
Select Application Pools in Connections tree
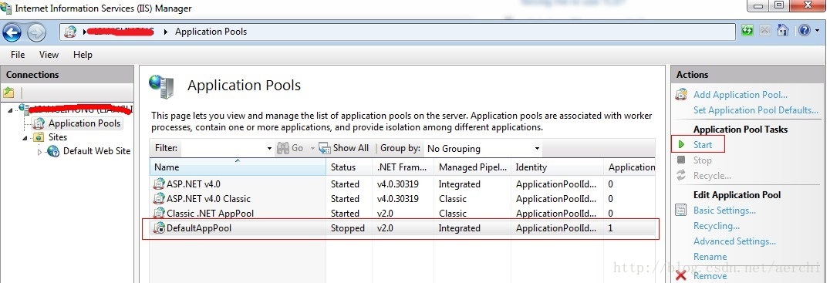84,124
